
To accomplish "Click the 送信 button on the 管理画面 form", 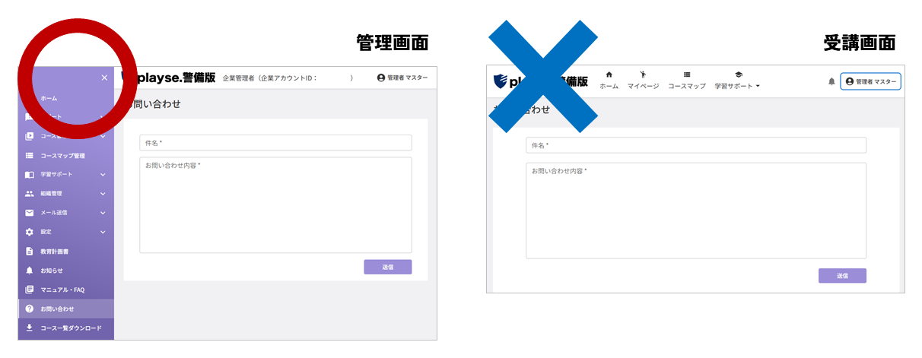I will click(x=388, y=267).
